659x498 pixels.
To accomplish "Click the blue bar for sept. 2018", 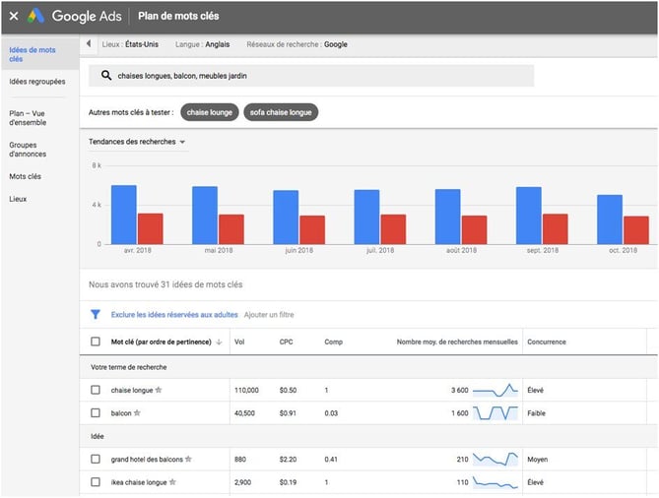I will 529,216.
